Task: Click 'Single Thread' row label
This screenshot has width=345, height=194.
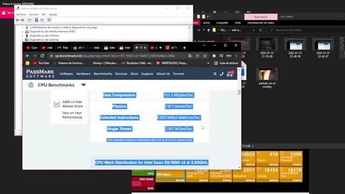Action: (119, 129)
